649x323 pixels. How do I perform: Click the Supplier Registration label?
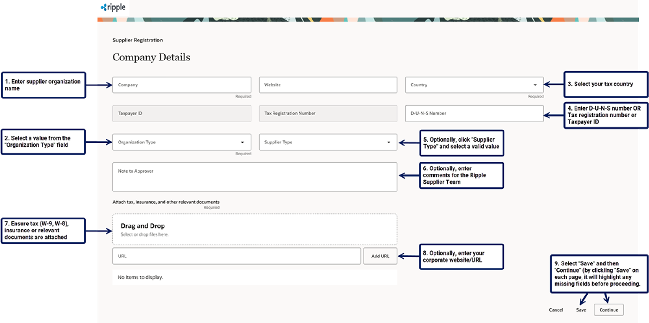138,40
